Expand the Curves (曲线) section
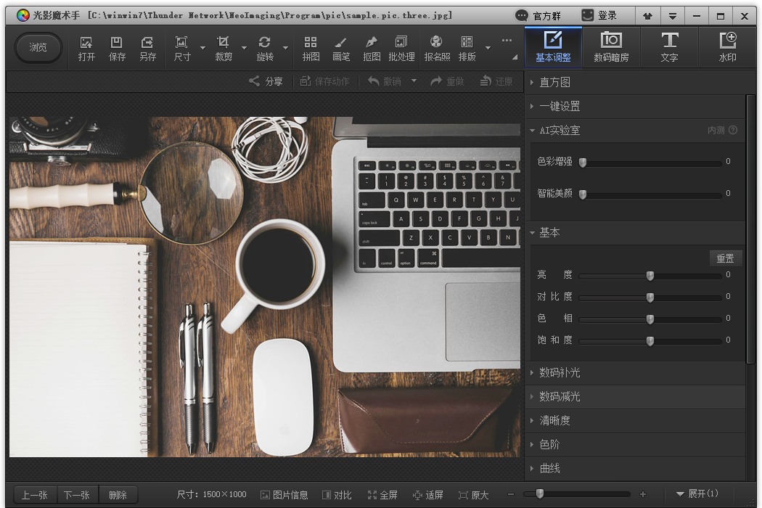Screen dimensions: 762x508 [549, 468]
